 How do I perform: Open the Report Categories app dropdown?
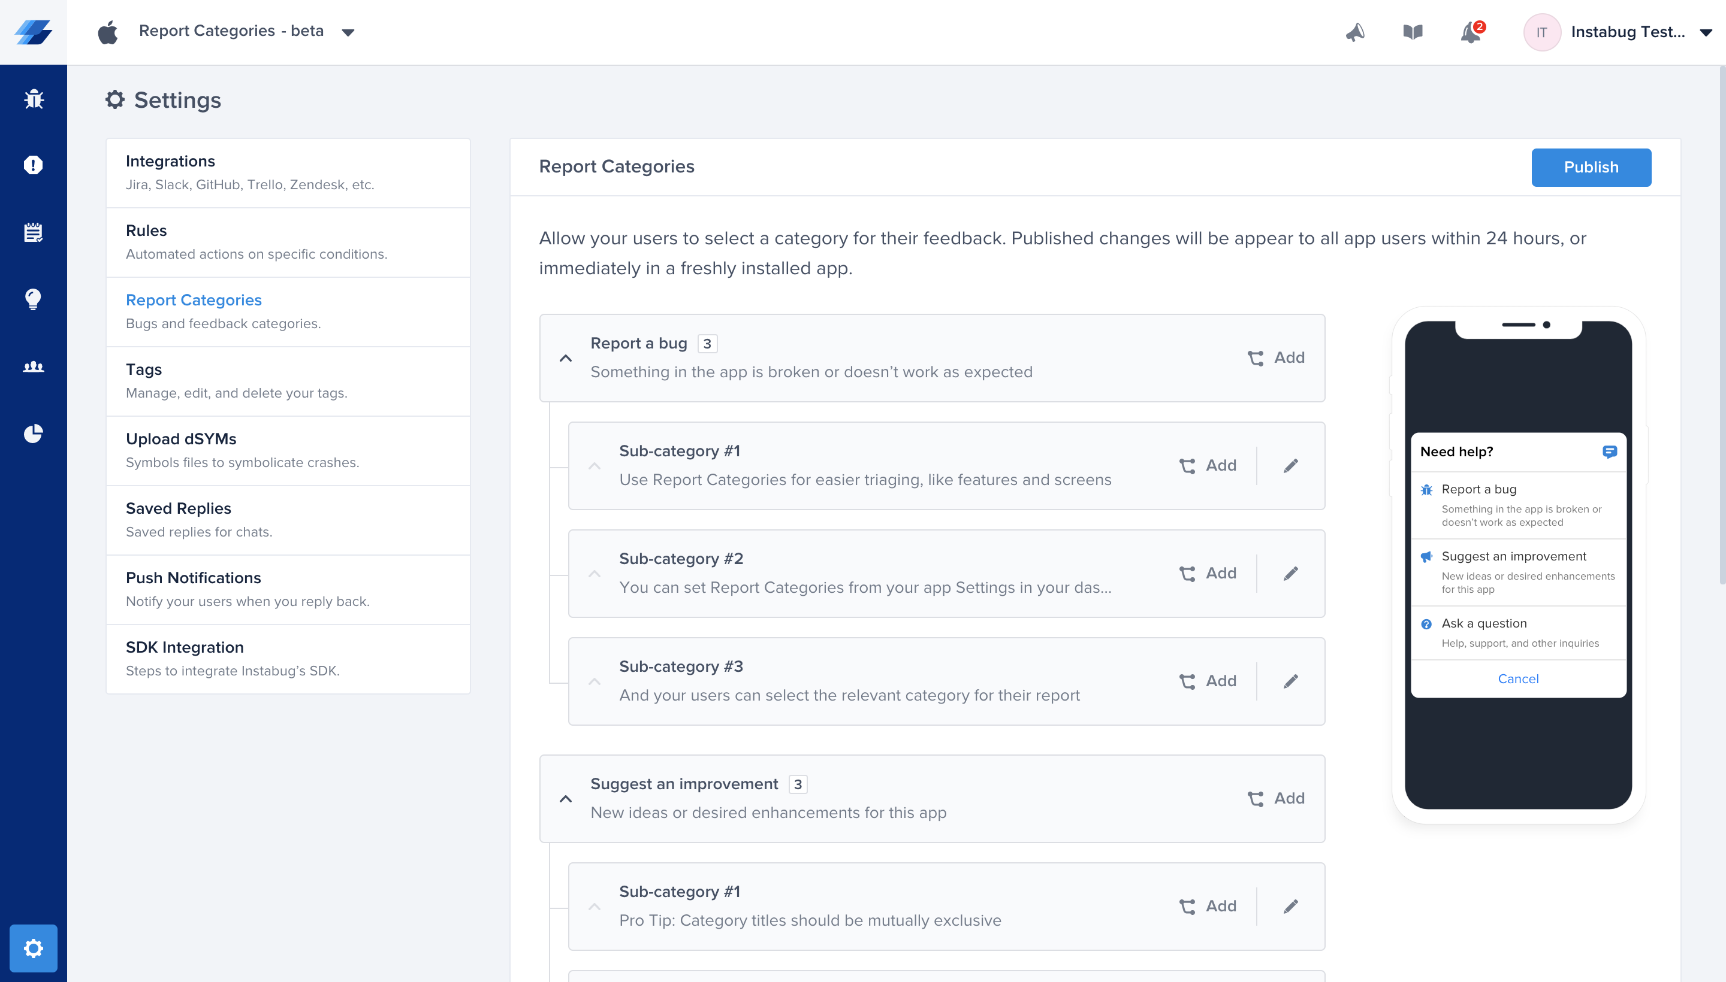[x=348, y=32]
